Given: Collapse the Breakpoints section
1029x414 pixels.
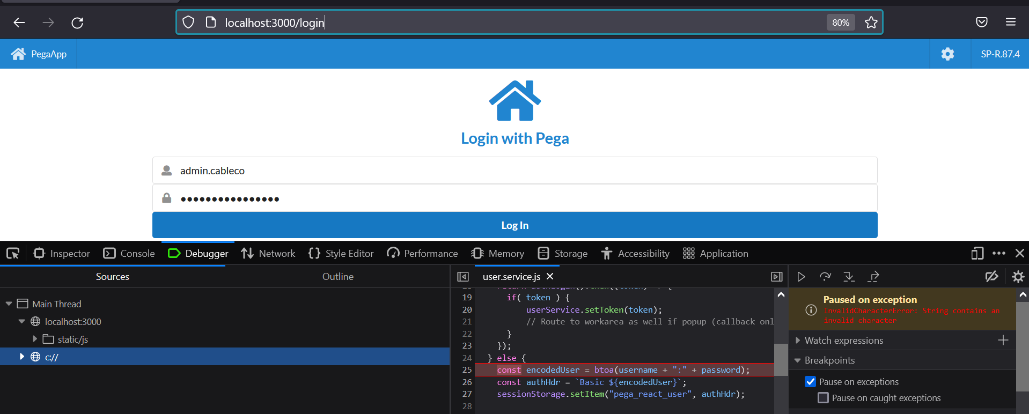Looking at the screenshot, I should pos(798,360).
